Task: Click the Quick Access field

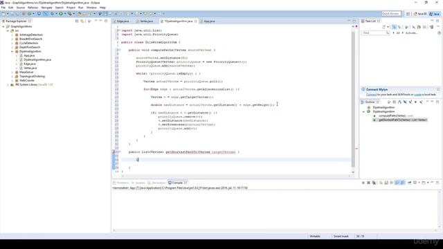Action: tap(391, 14)
